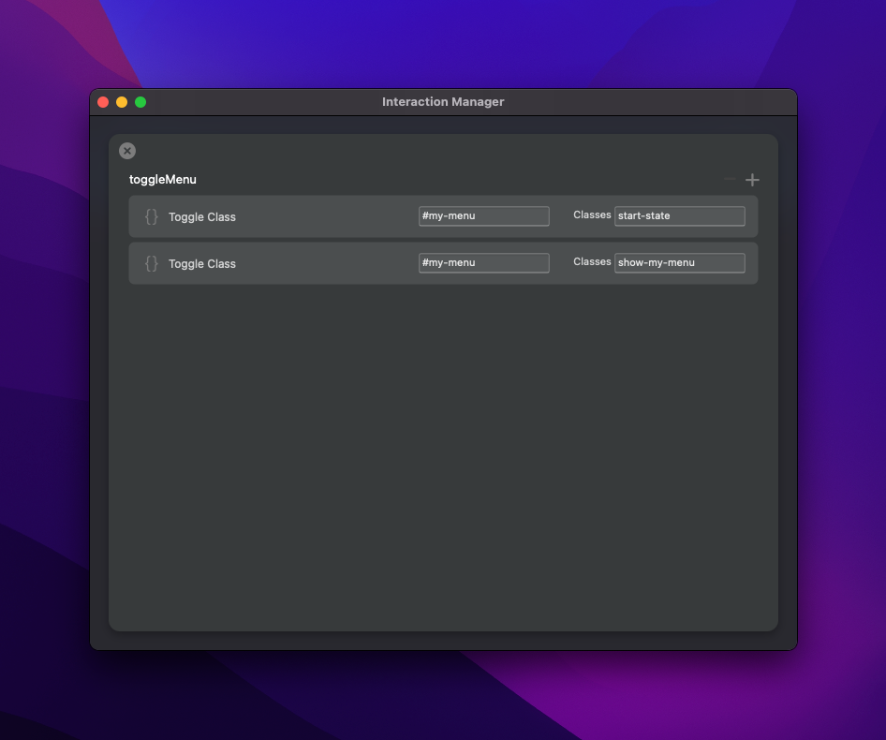Click the Classes label beside show-my-menu
Viewport: 886px width, 740px height.
pos(592,262)
